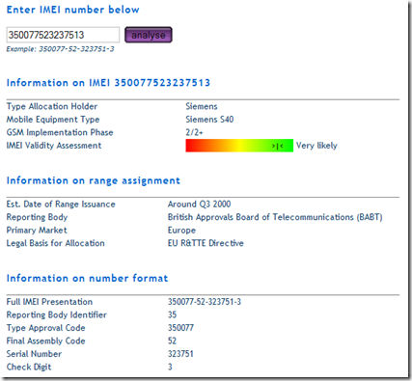Click the 'Siemens S40' value
The height and width of the screenshot is (381, 412).
(x=209, y=120)
